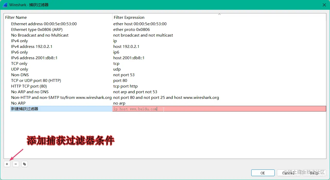Select No Broadcast and no Multicast filter

(40, 35)
